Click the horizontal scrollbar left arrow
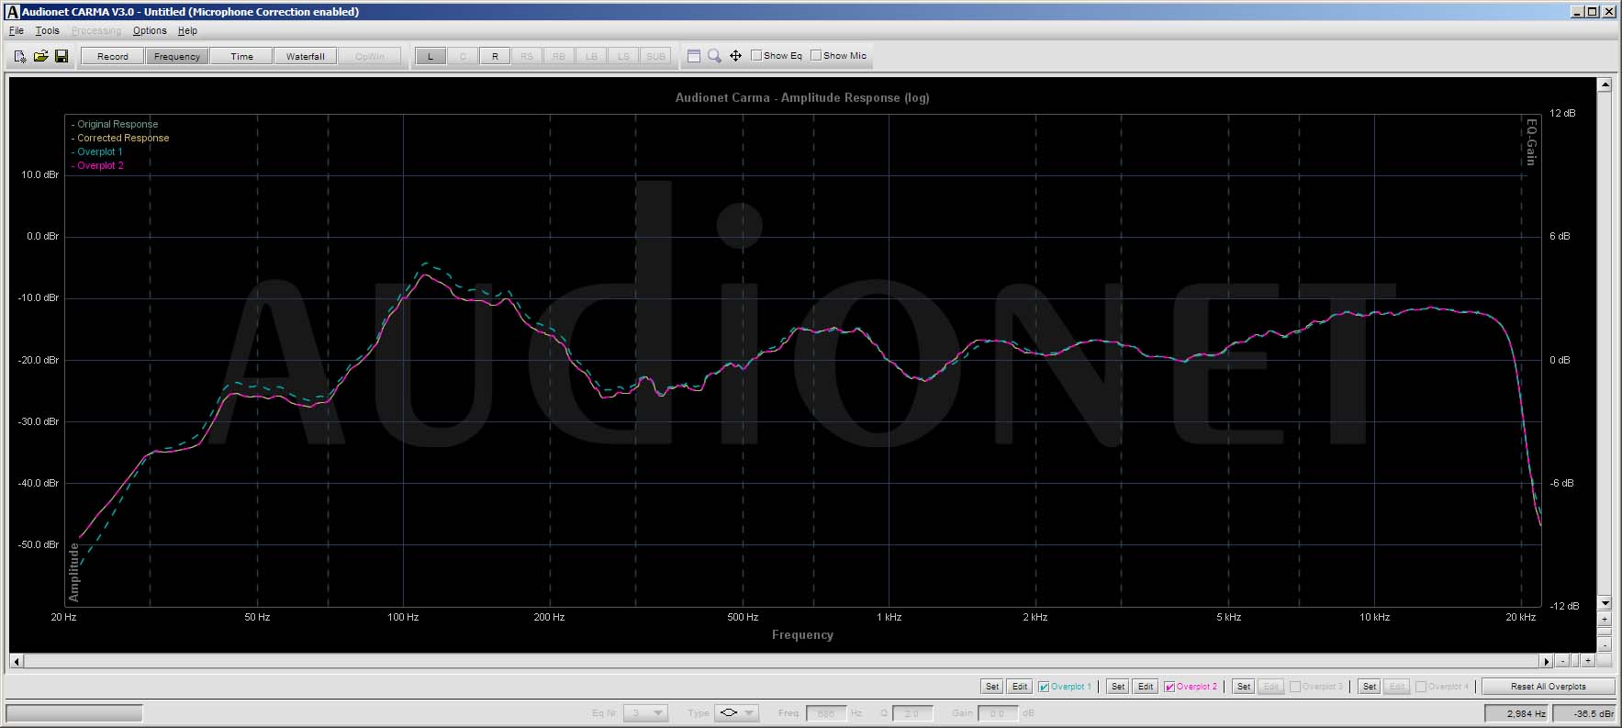 tap(17, 661)
